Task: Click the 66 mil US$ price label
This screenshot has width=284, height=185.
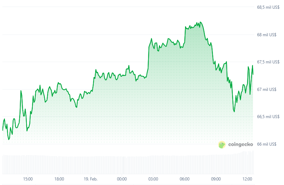Action: (267, 144)
